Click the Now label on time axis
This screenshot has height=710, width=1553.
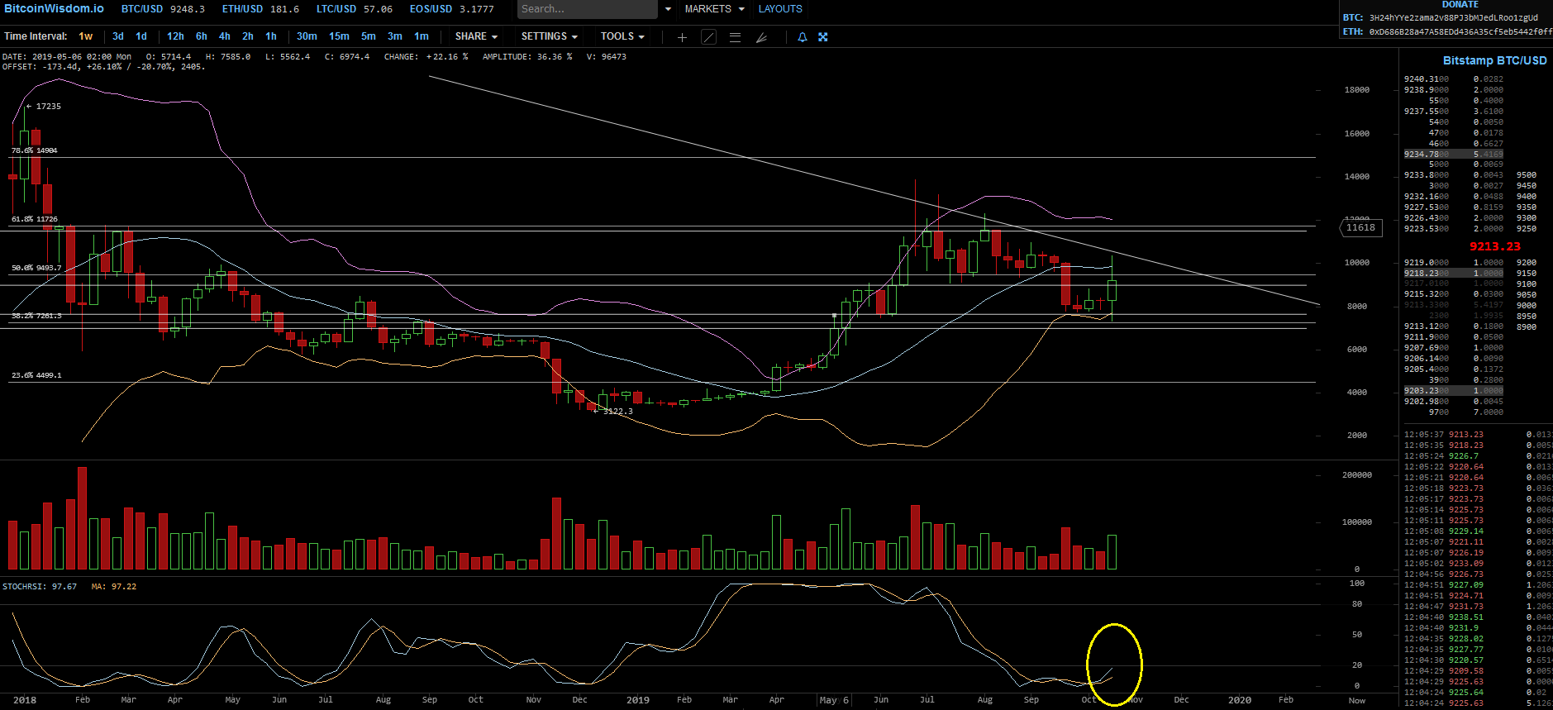pyautogui.click(x=1357, y=700)
